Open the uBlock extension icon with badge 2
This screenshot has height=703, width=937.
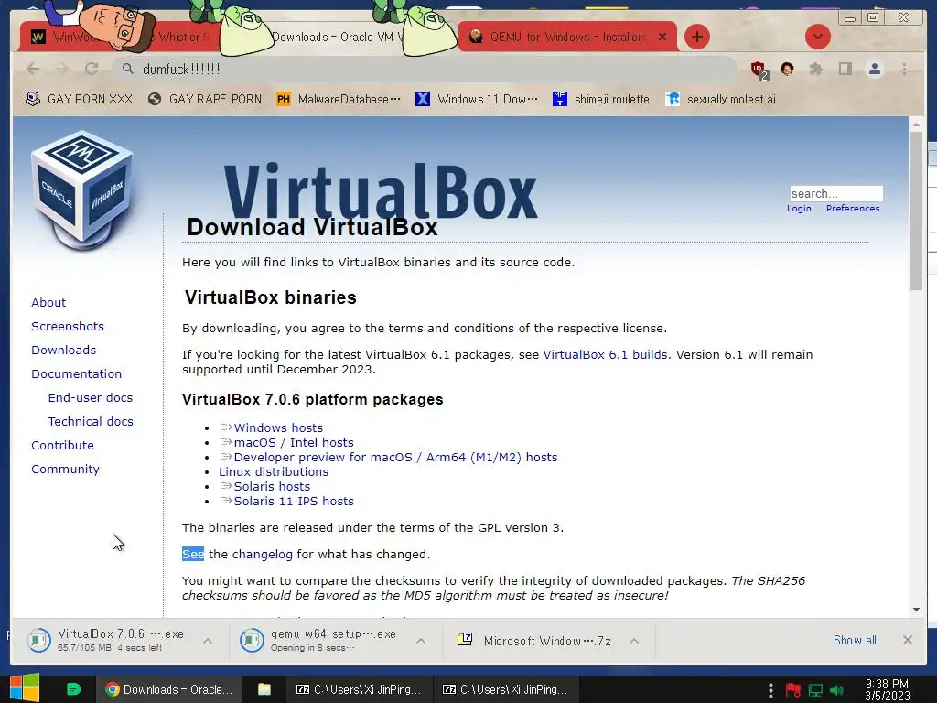[759, 70]
